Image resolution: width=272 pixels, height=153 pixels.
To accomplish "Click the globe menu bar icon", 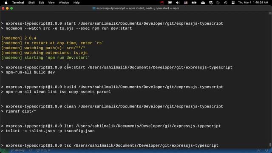I will click(218, 3).
